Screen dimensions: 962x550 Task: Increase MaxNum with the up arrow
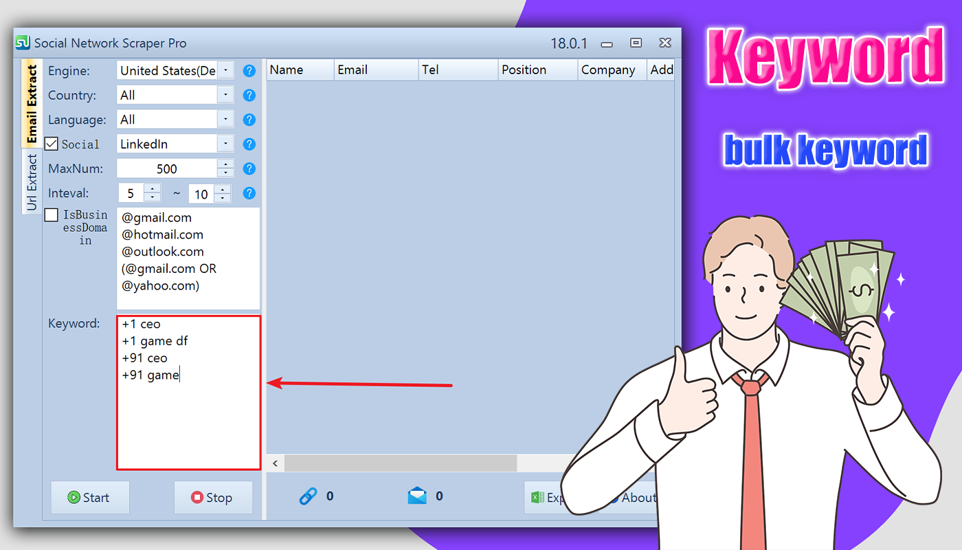click(225, 164)
